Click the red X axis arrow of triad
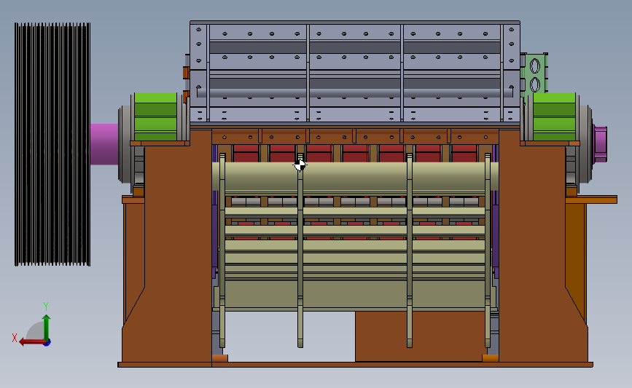 pos(31,342)
